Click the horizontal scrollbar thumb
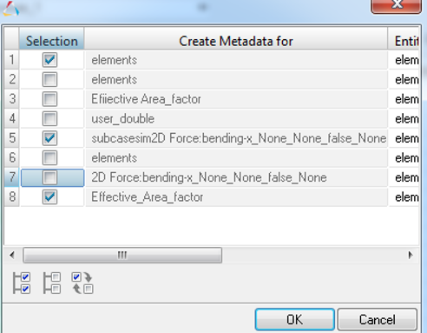 (122, 255)
